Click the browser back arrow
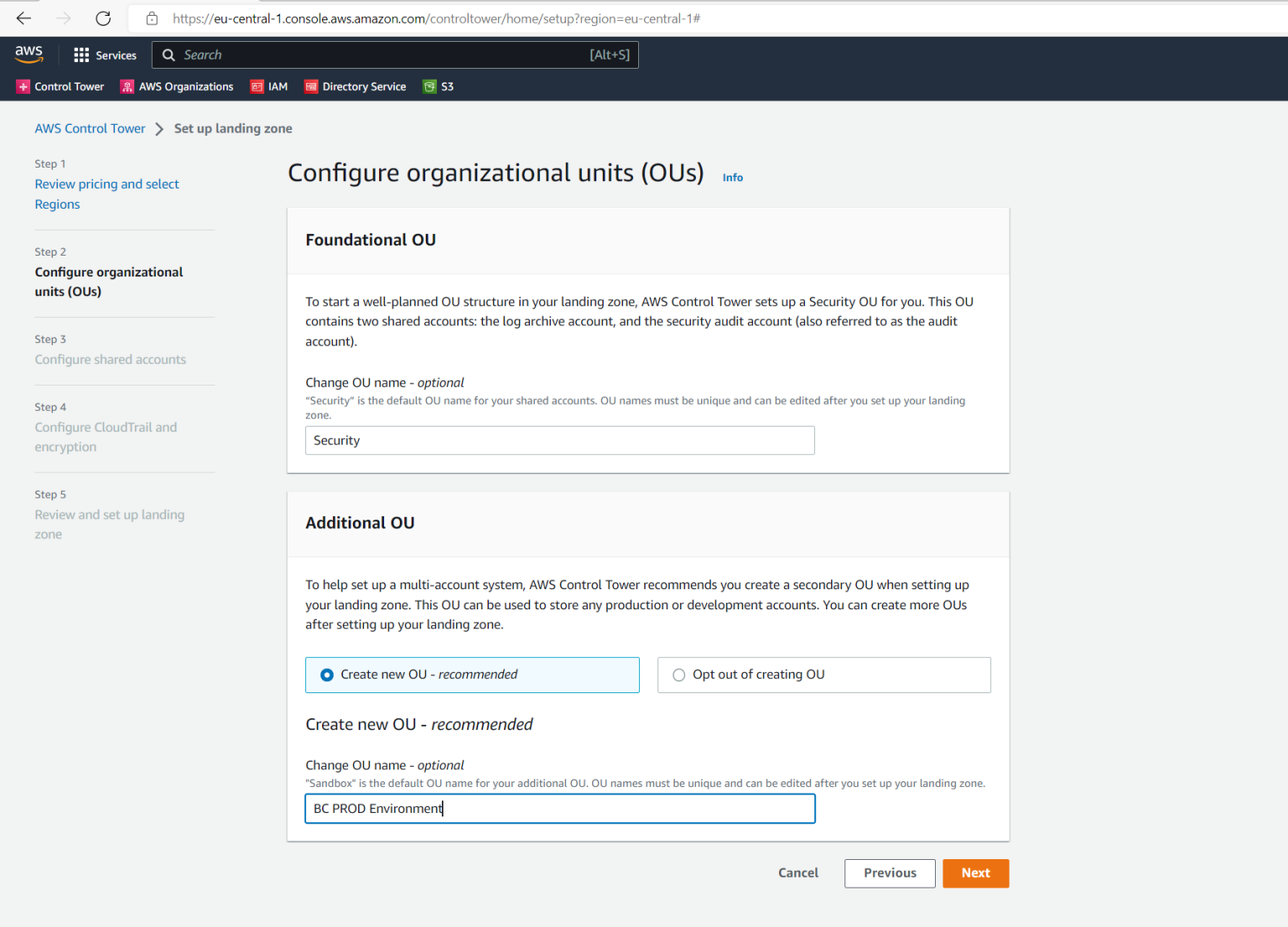 (x=23, y=18)
